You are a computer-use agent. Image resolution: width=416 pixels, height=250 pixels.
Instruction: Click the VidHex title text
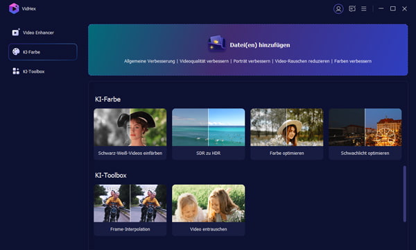pos(29,9)
